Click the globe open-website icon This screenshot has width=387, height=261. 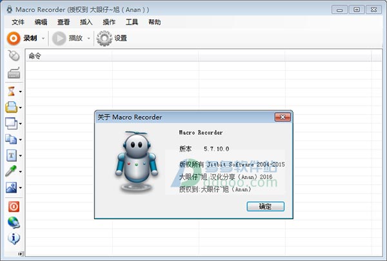point(14,222)
